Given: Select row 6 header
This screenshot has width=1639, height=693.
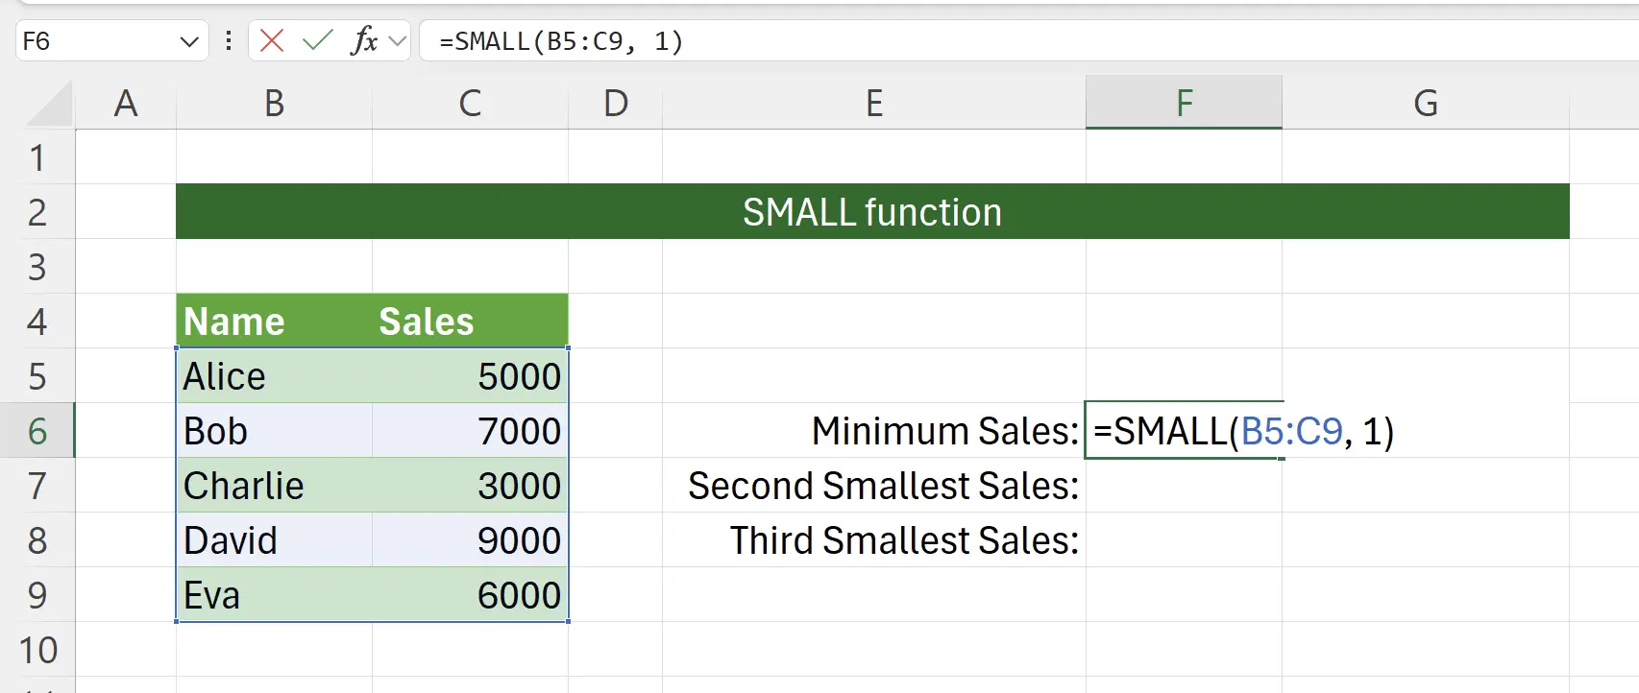Looking at the screenshot, I should click(37, 431).
